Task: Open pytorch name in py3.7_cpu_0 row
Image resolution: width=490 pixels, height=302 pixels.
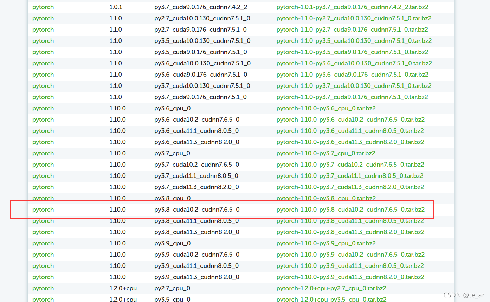Action: (x=43, y=153)
